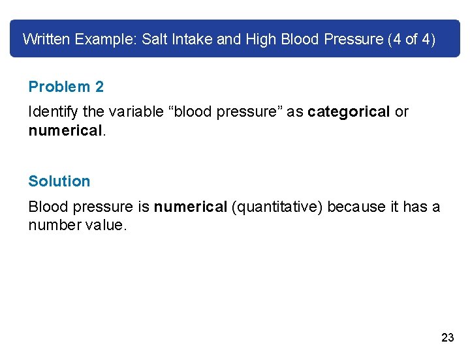Select the bold word 'categorical'
This screenshot has width=470, height=352.
tap(349, 111)
